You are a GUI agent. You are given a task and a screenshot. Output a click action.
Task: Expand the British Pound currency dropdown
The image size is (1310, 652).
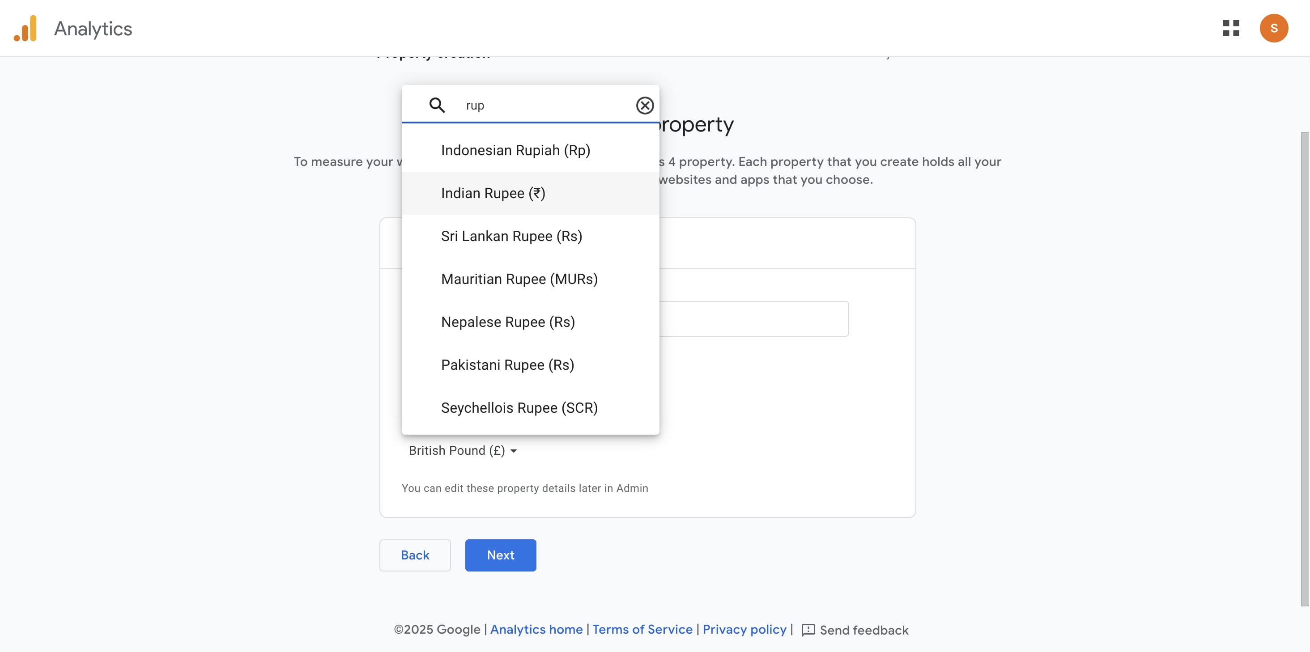point(462,451)
